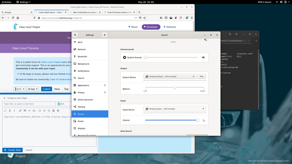Open the Output Device dropdown

(x=170, y=76)
